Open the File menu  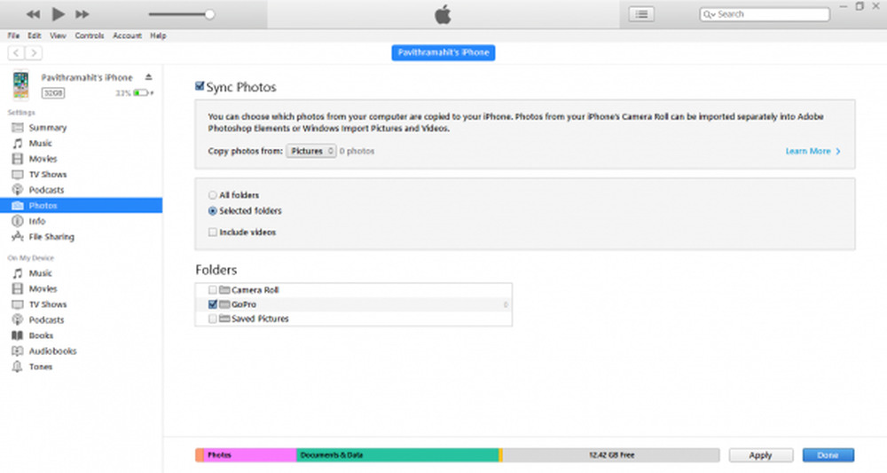coord(13,35)
